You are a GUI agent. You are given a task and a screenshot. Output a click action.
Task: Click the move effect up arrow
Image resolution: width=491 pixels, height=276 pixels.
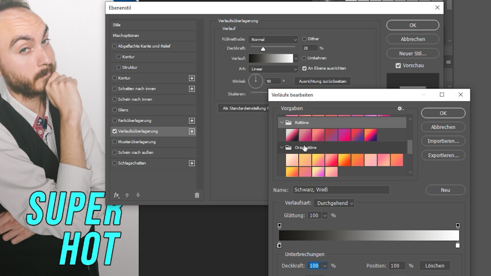(x=127, y=195)
